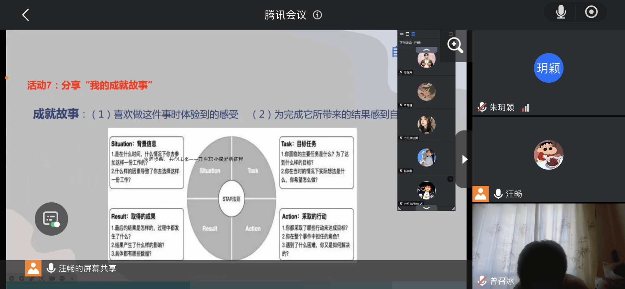Click the camera icon in slide toolbar

[52, 278]
